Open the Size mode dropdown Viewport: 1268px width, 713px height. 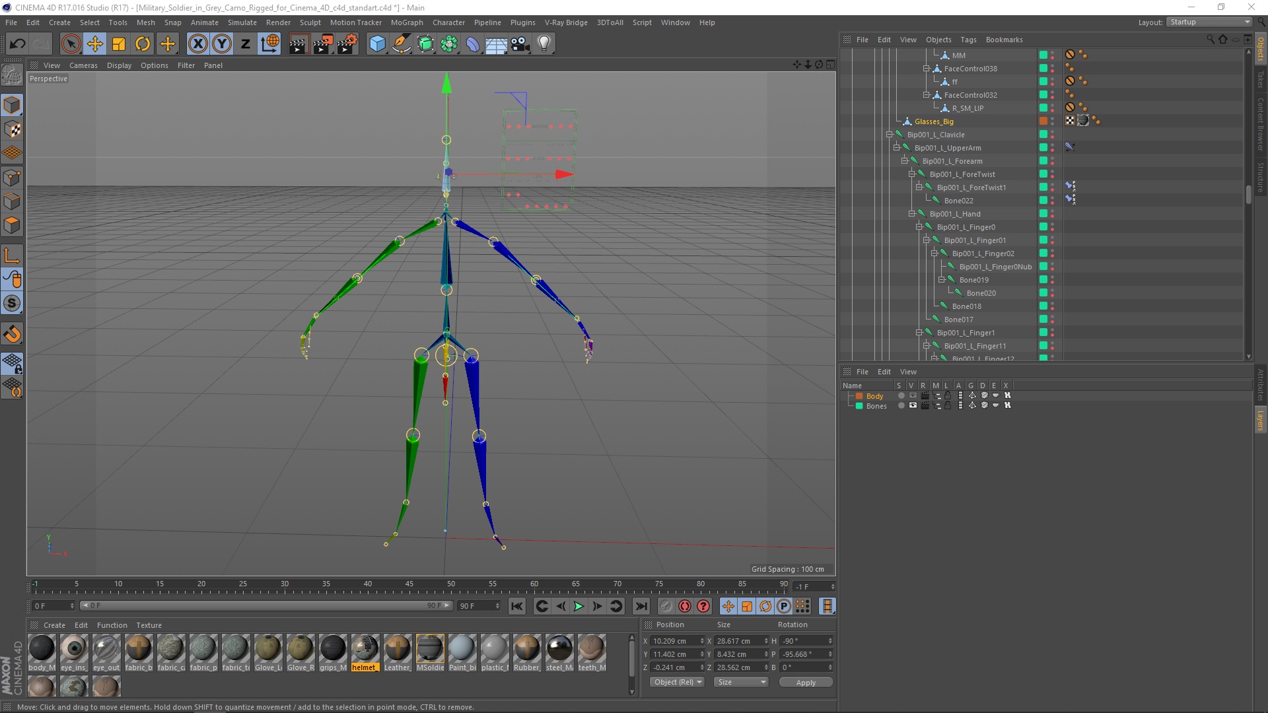click(742, 683)
